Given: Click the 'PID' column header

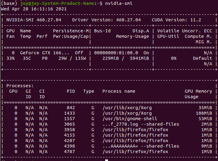Looking at the screenshot, I should 71,91.
